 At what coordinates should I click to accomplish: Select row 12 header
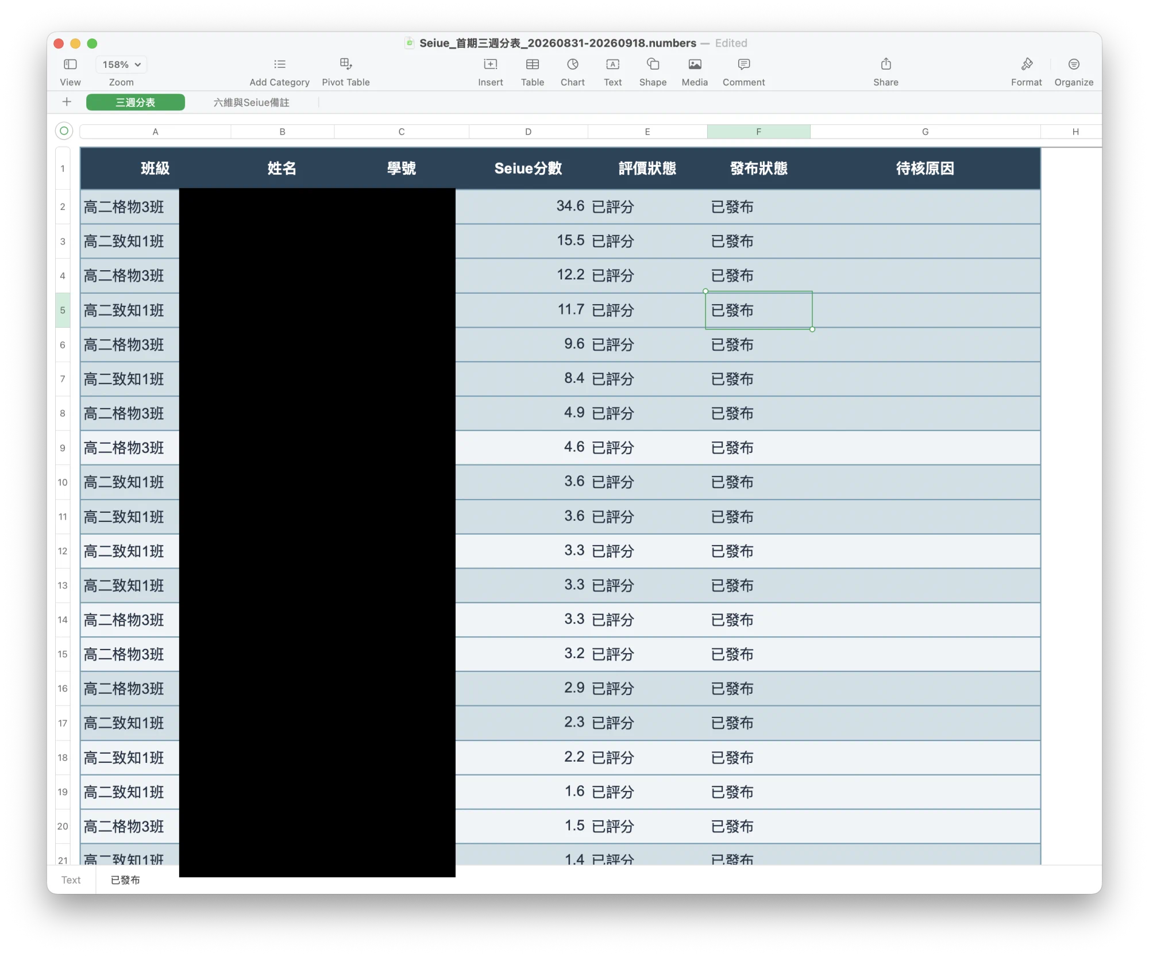click(x=63, y=551)
